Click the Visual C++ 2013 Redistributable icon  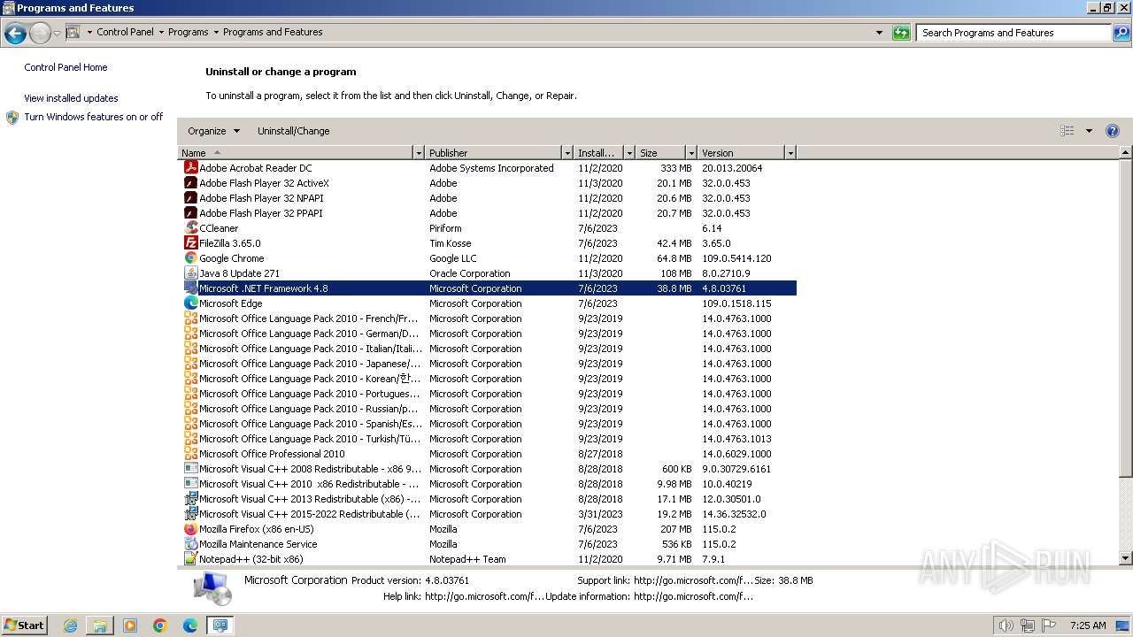[190, 498]
